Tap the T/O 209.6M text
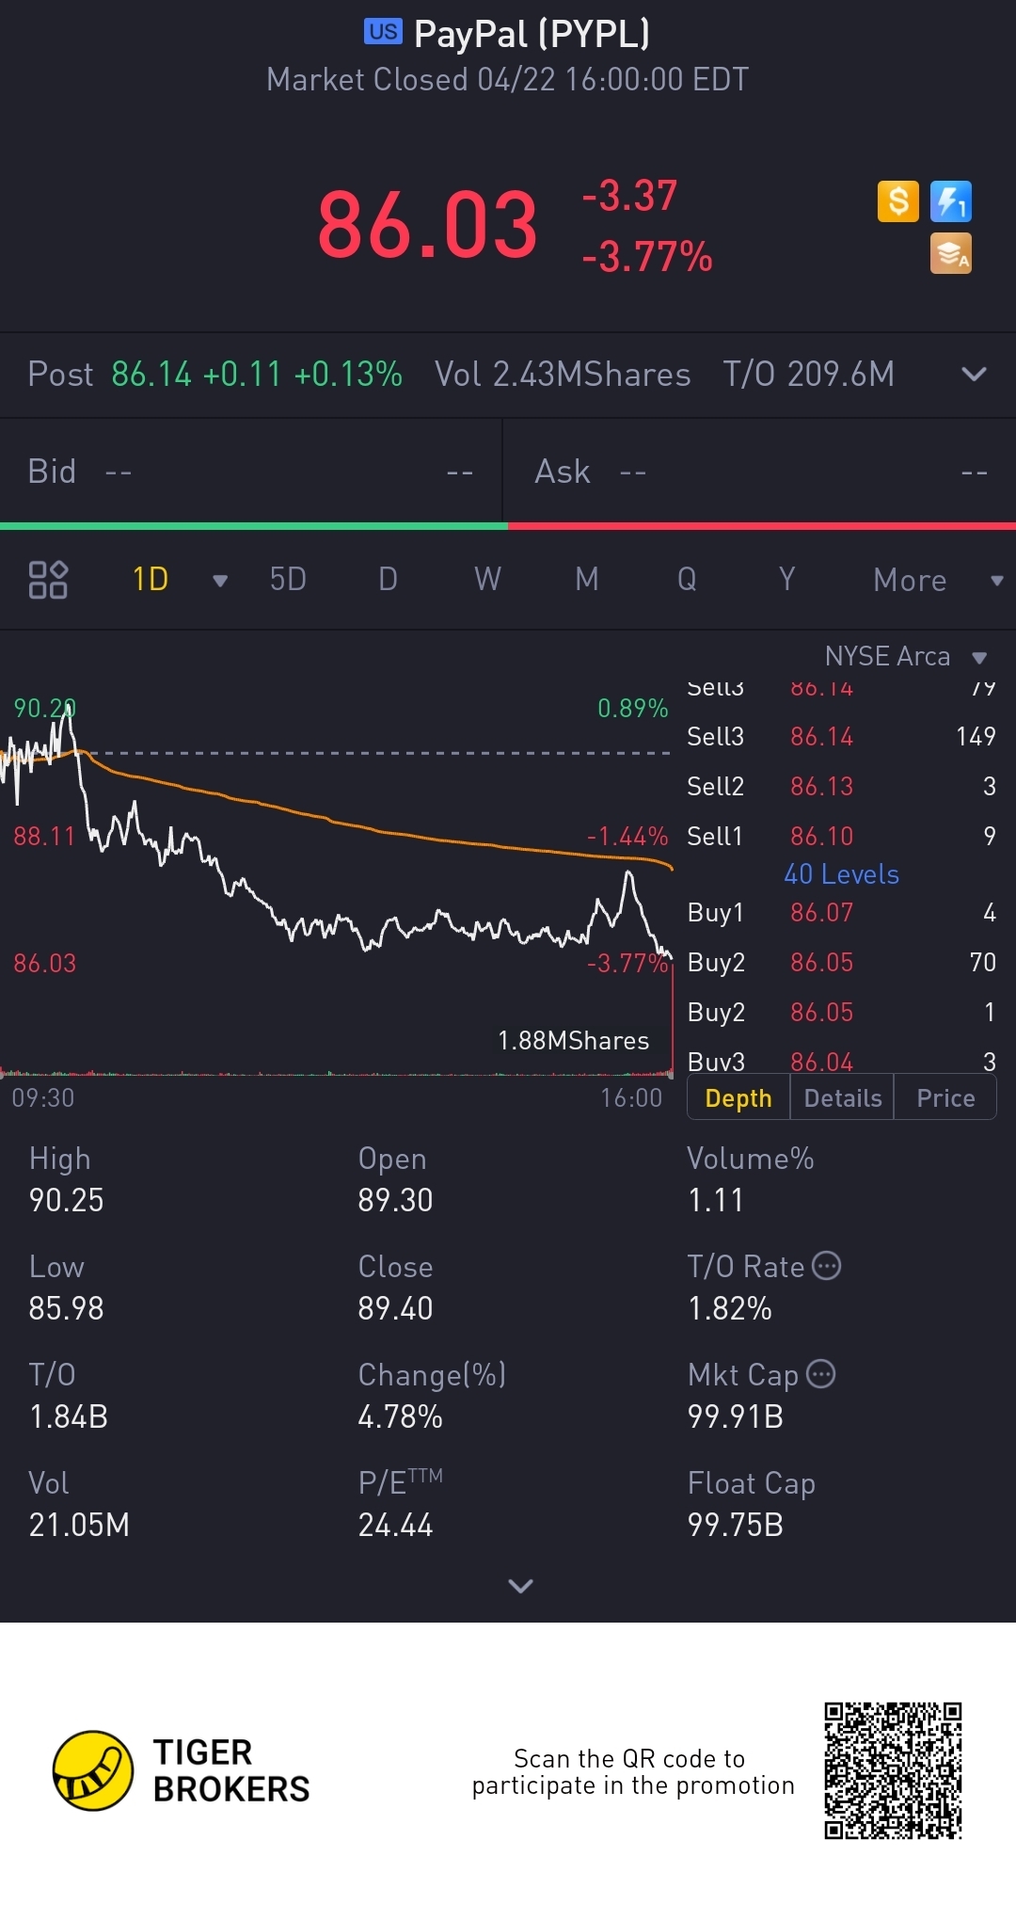 pos(809,374)
